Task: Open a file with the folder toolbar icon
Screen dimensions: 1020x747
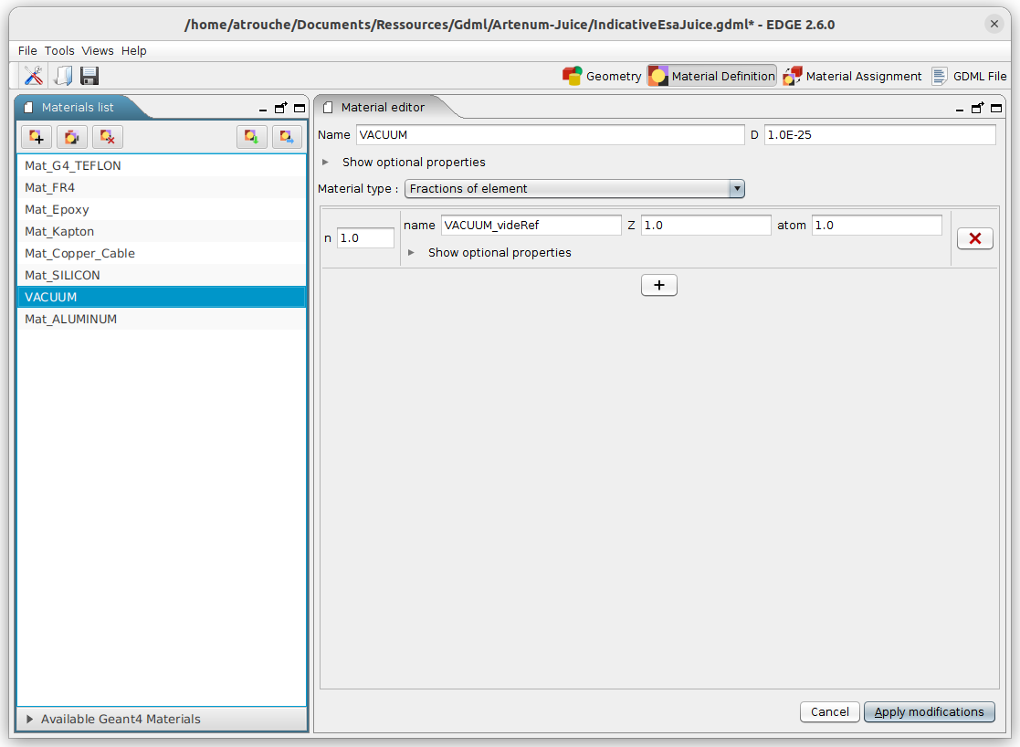Action: [61, 76]
